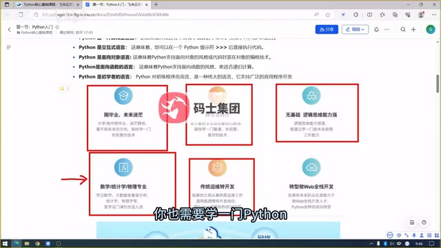Image resolution: width=441 pixels, height=248 pixels.
Task: Open the browser settings and more menu
Action: 434,14
